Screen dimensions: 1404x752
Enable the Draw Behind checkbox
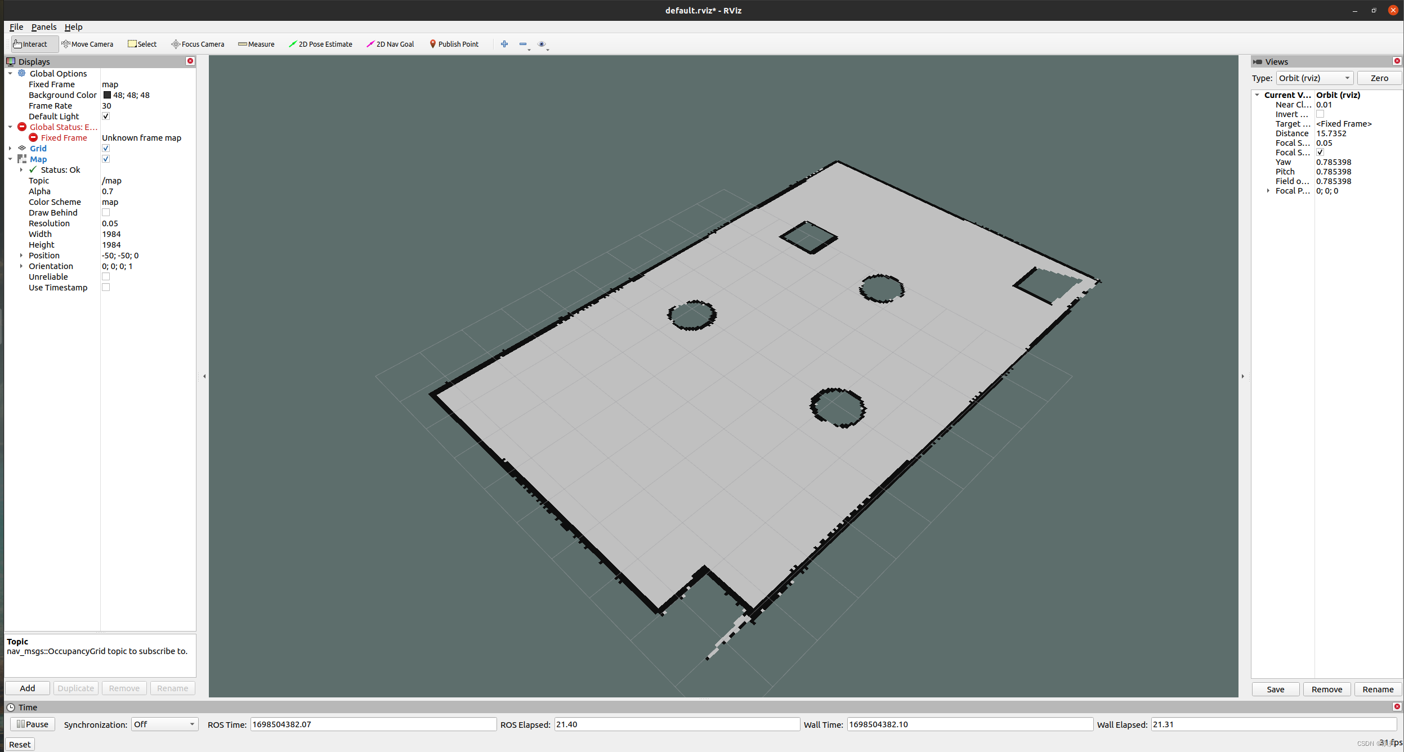point(106,213)
